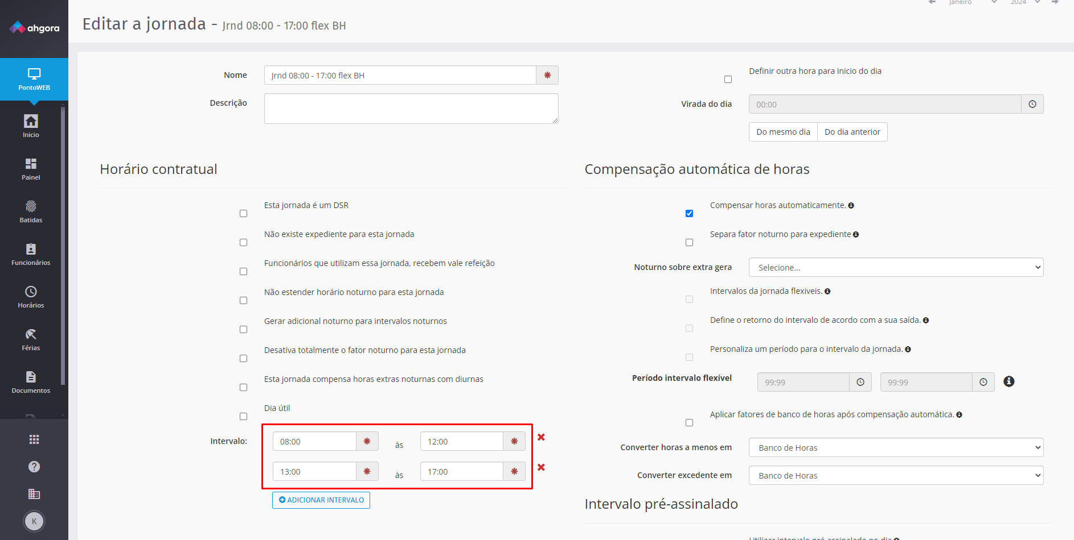This screenshot has width=1074, height=540.
Task: Open the PontoWEB module
Action: click(x=34, y=79)
